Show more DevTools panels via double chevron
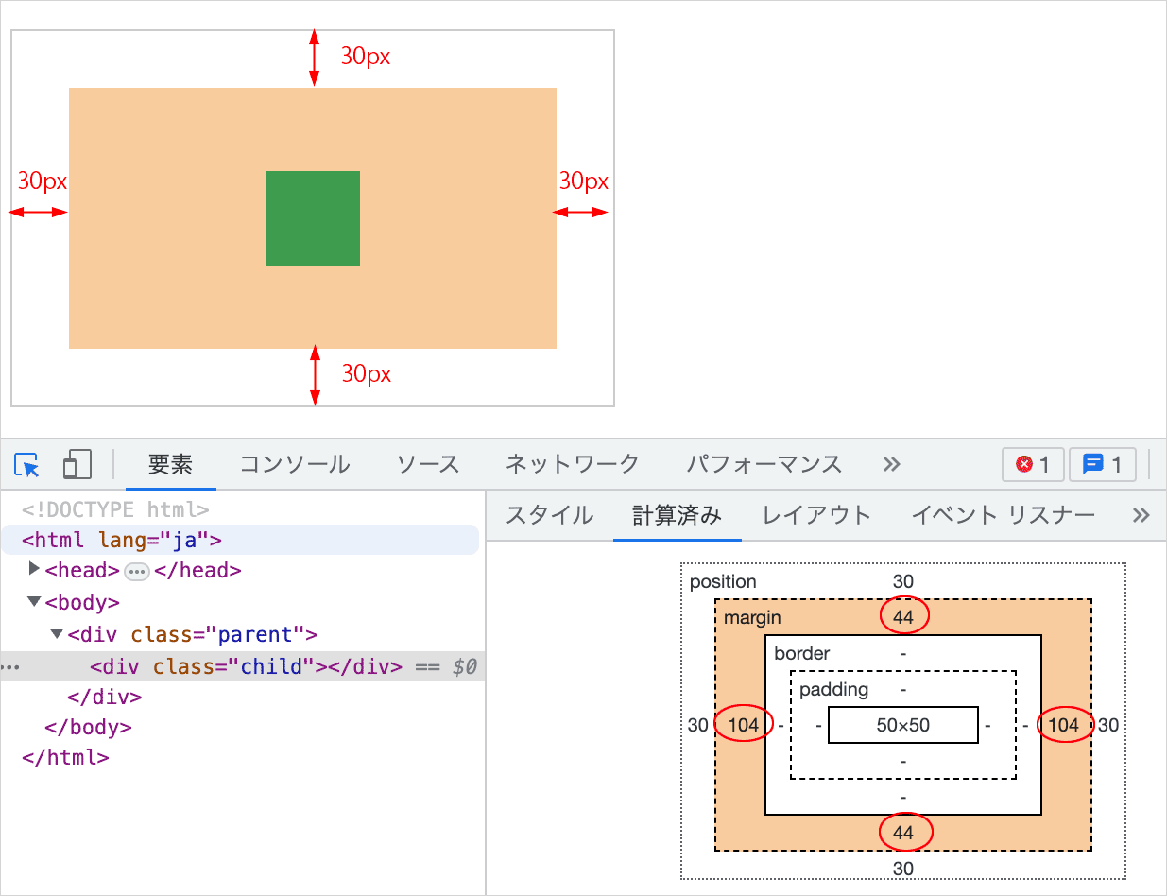The image size is (1167, 896). point(891,465)
